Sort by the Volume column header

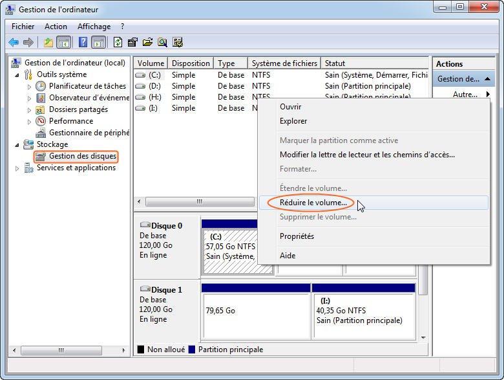coord(151,63)
